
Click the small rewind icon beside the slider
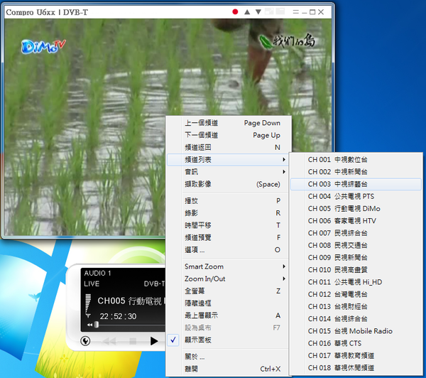89,325
